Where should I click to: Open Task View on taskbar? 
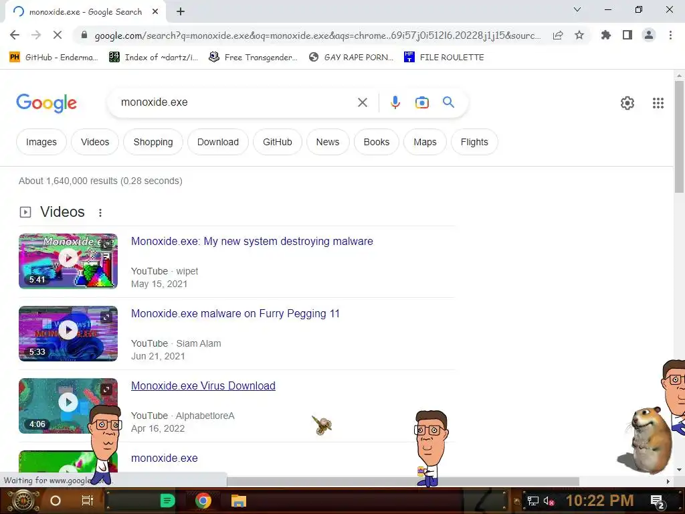tap(88, 501)
